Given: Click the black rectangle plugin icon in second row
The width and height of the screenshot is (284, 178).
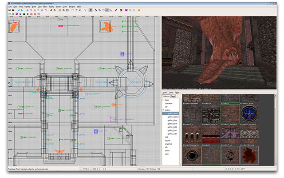Looking at the screenshot, I should coord(24,14).
